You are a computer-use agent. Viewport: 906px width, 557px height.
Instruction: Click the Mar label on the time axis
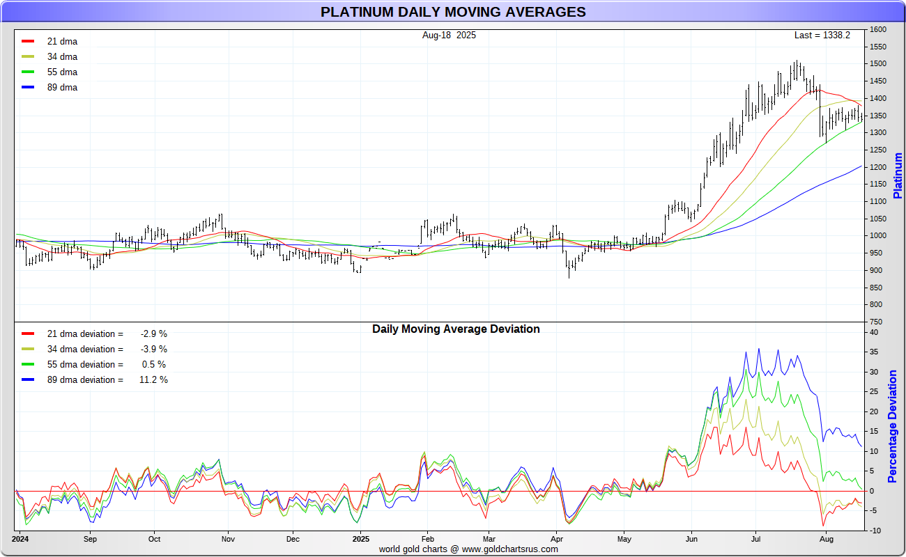click(x=489, y=539)
